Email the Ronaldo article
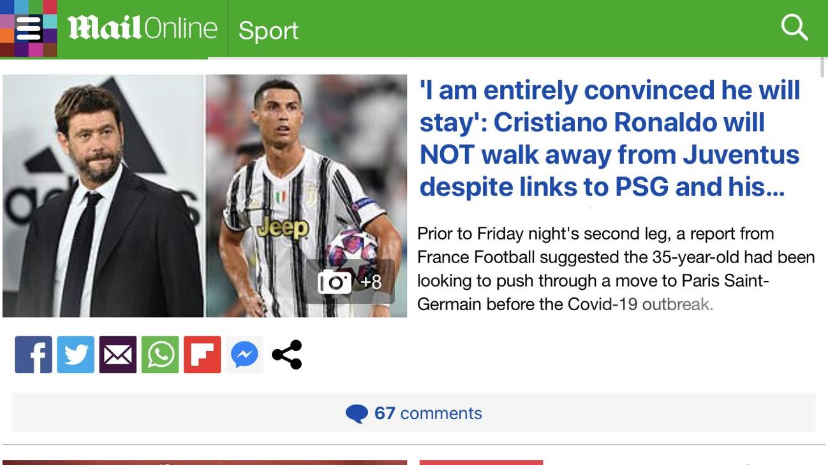 tap(117, 354)
